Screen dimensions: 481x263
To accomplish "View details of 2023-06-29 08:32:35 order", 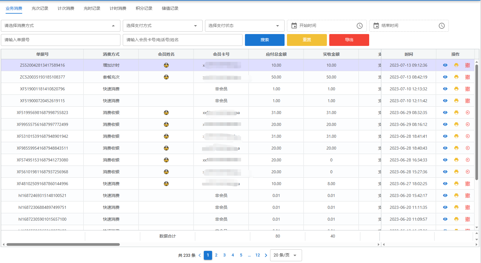I will [x=445, y=113].
